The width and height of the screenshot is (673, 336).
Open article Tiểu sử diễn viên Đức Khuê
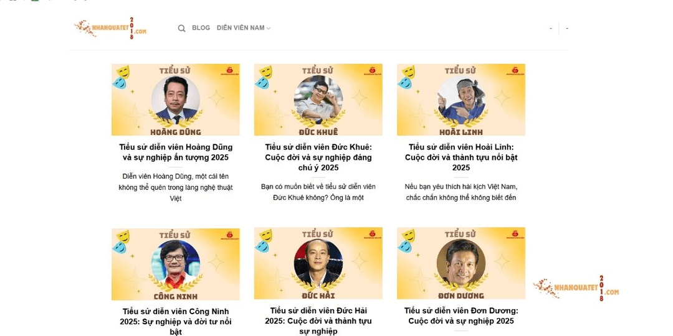tap(318, 157)
